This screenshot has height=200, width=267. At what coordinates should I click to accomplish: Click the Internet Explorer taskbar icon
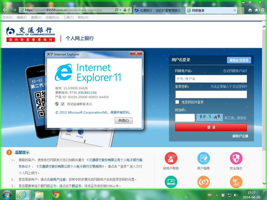[x=23, y=195]
